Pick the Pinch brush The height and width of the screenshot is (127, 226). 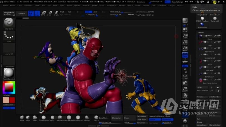tap(96, 118)
